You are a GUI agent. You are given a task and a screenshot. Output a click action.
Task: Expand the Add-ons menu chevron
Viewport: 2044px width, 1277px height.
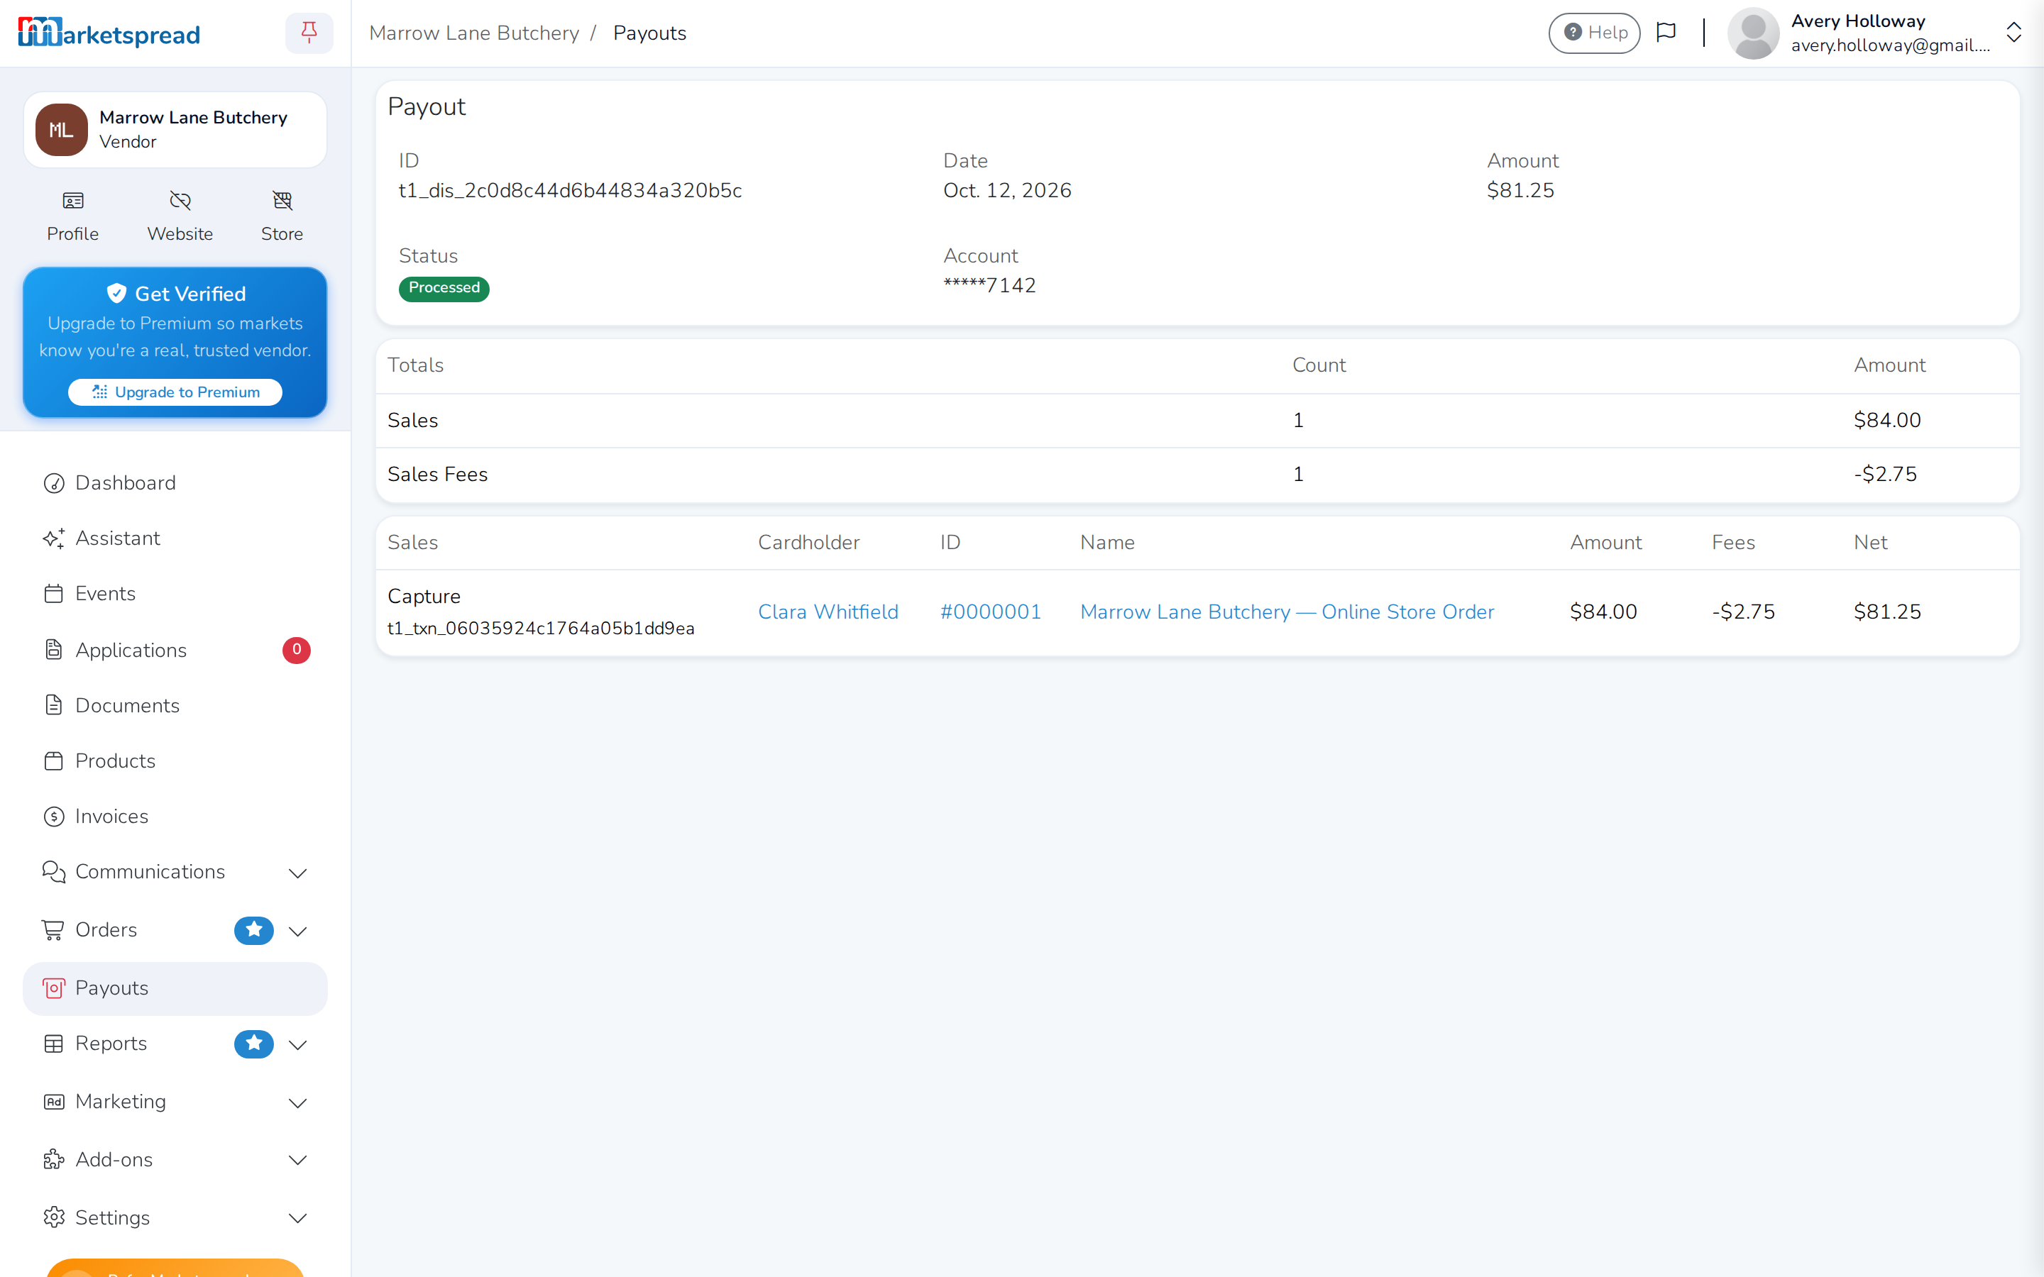pyautogui.click(x=297, y=1161)
